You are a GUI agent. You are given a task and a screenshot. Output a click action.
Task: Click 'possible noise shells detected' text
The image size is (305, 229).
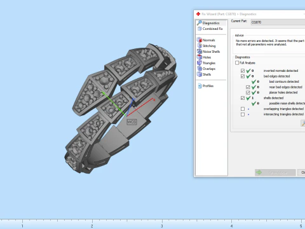pyautogui.click(x=287, y=103)
